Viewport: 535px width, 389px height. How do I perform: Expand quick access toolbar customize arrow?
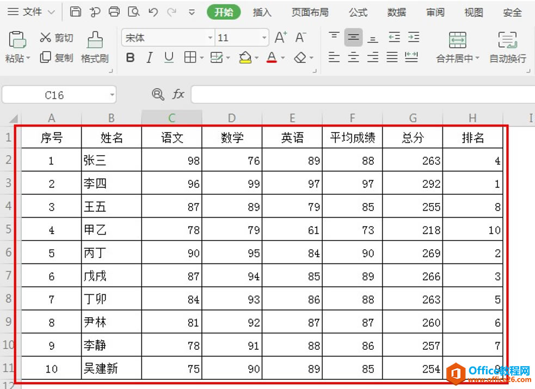point(192,13)
